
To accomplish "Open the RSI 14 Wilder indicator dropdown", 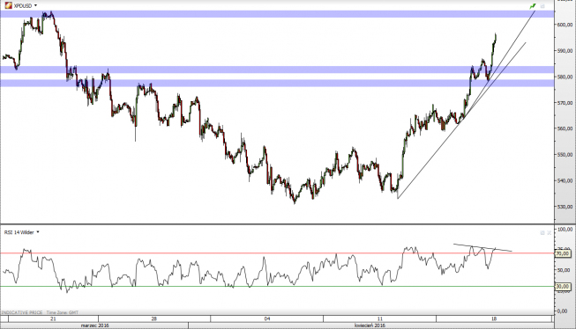I will pyautogui.click(x=38, y=232).
